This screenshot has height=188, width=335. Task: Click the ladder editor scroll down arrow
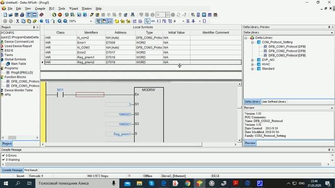239,140
